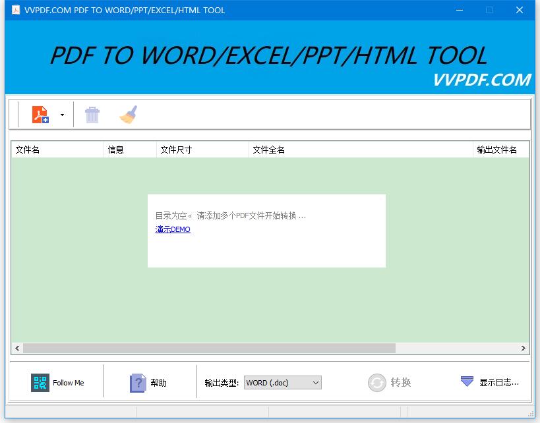Close the VVPDF window

[x=520, y=10]
